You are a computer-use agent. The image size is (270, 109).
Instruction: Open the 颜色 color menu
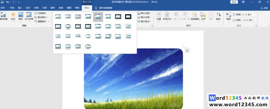coord(21,17)
